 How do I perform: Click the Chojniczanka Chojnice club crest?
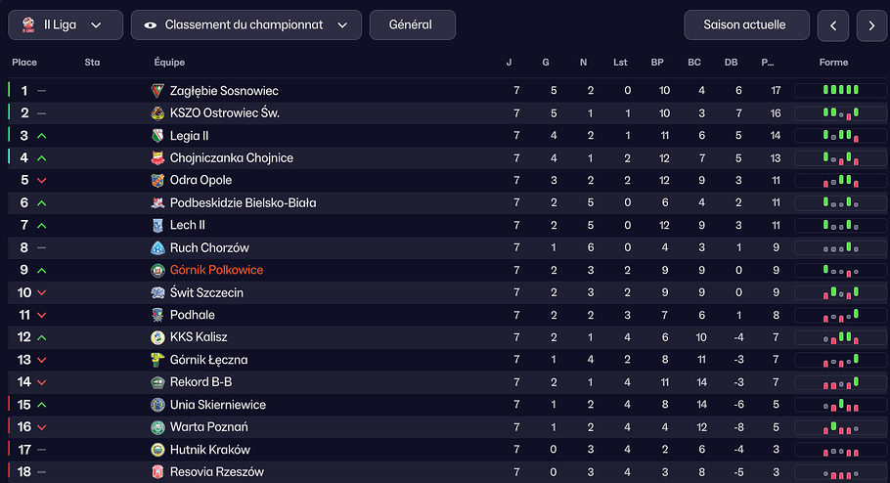[157, 158]
